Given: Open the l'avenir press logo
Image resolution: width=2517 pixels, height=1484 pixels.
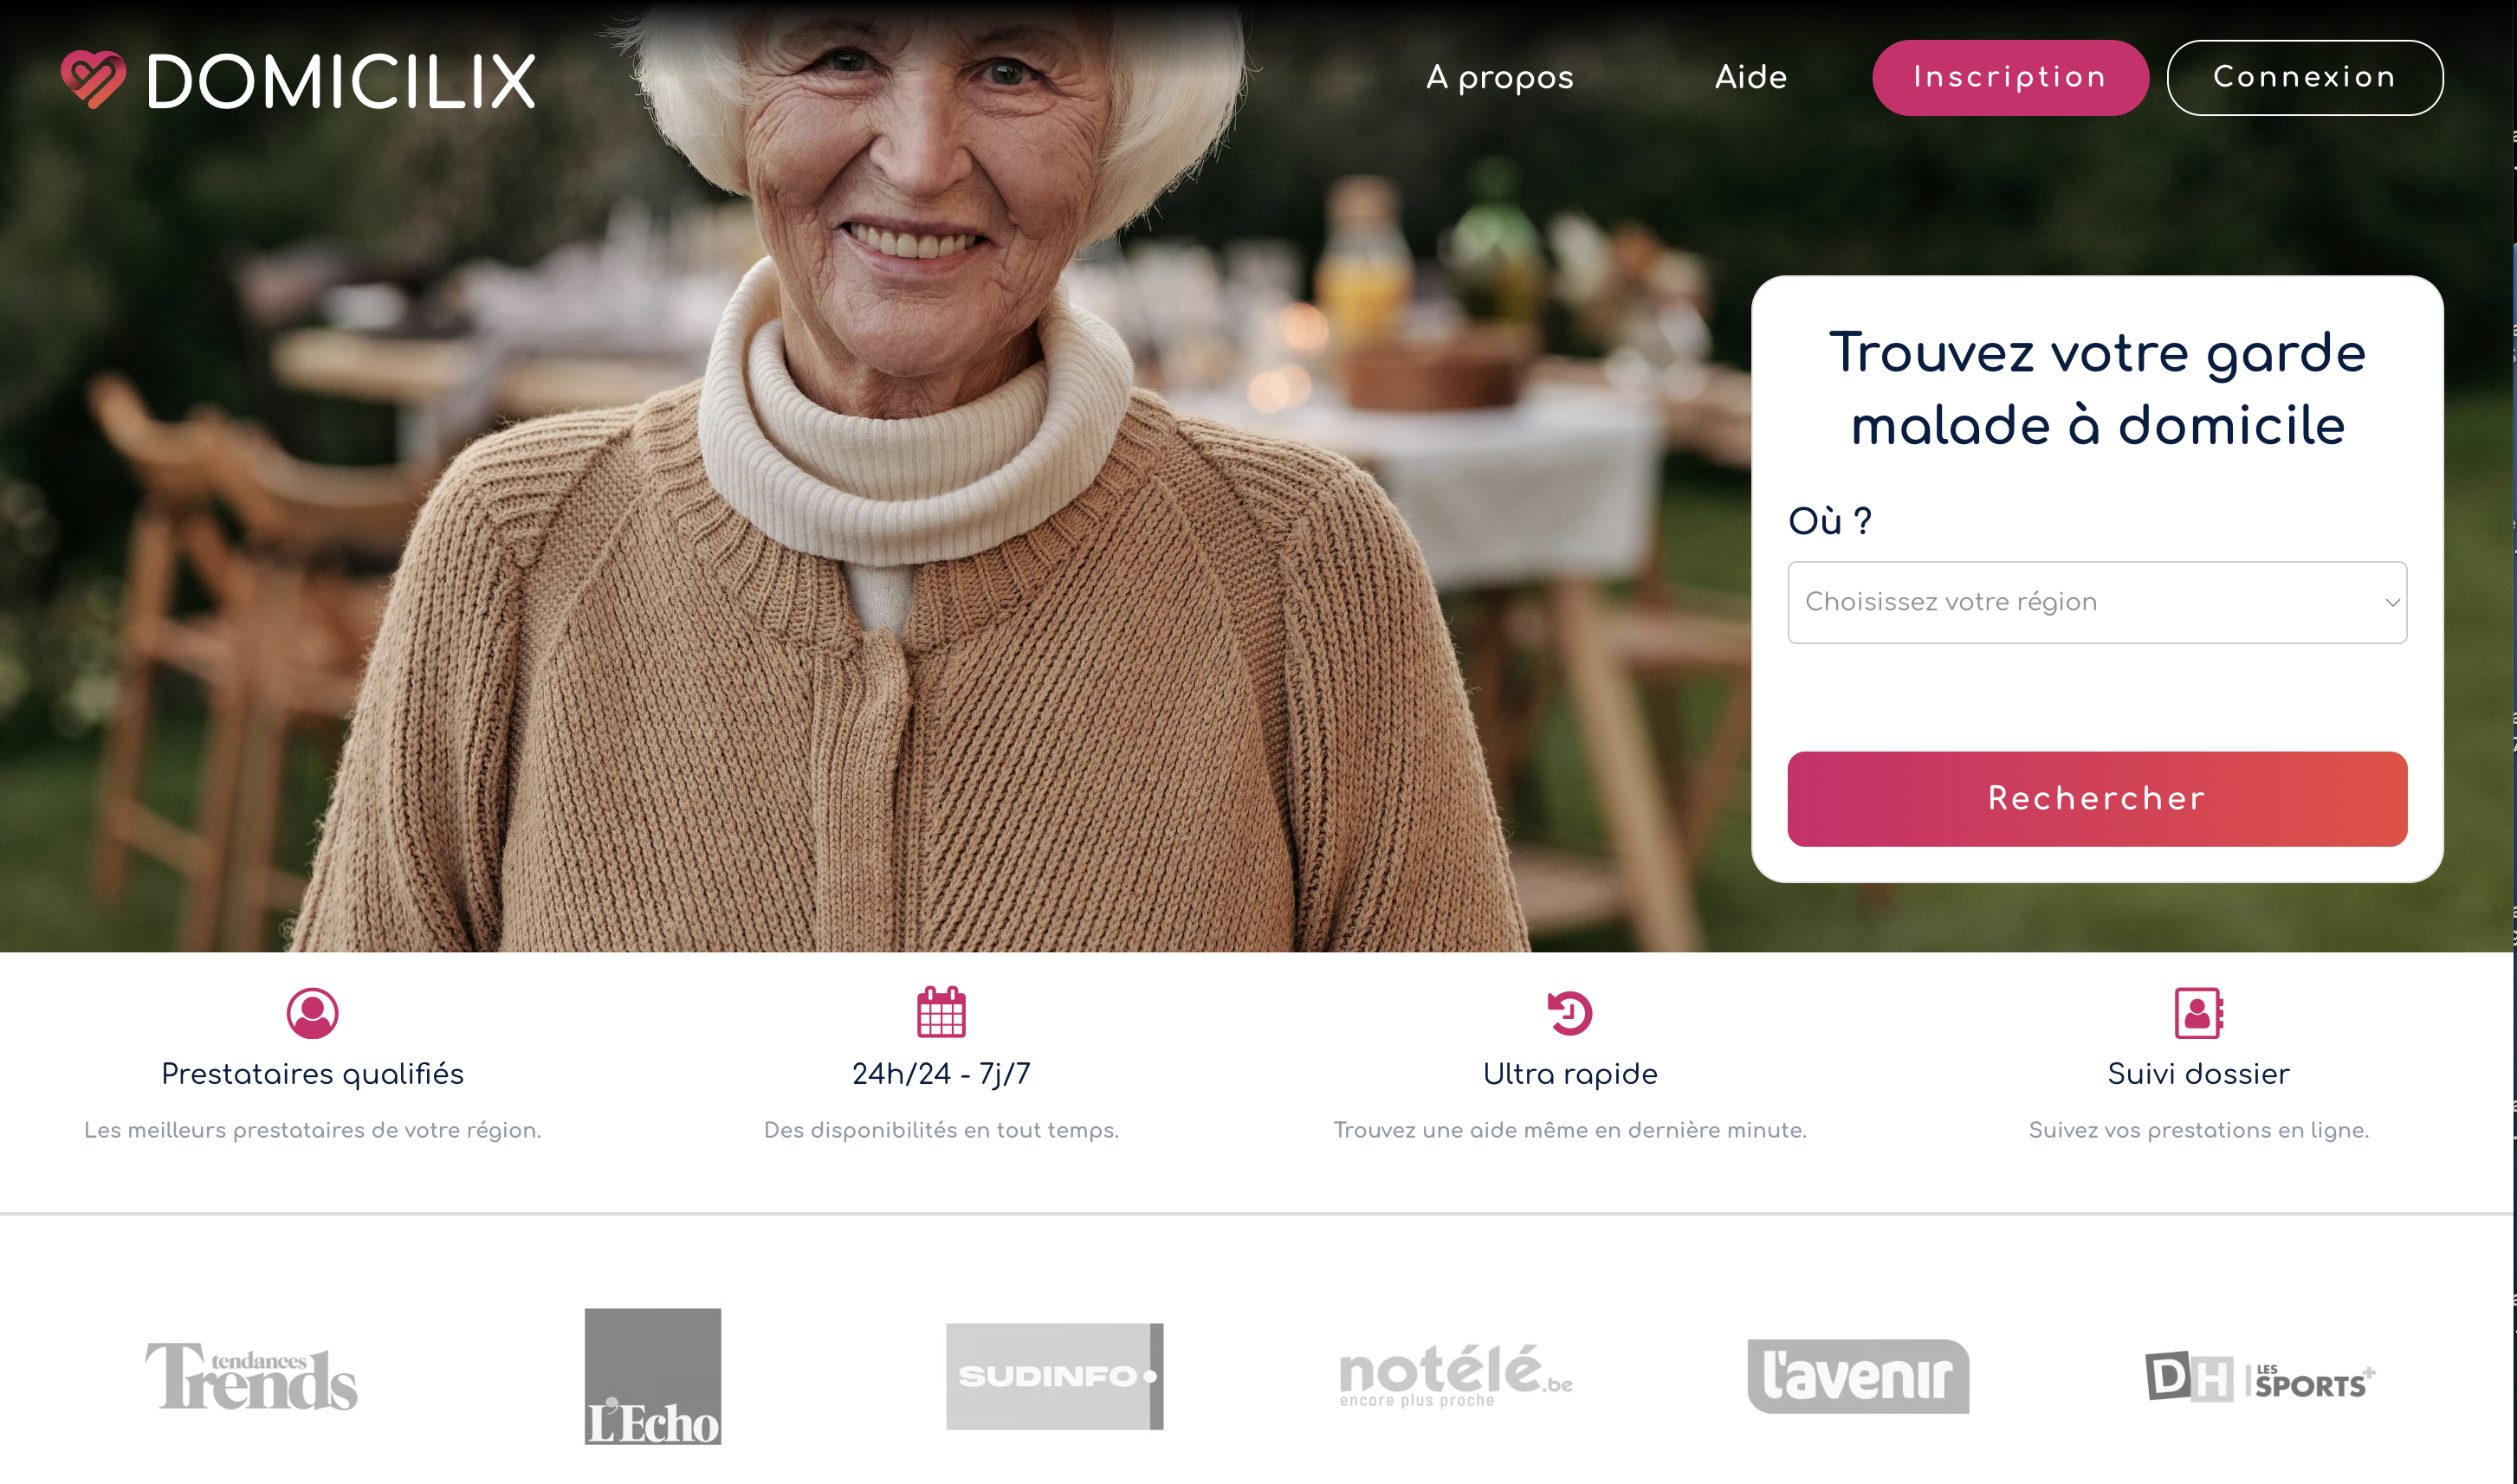Looking at the screenshot, I should 1858,1376.
